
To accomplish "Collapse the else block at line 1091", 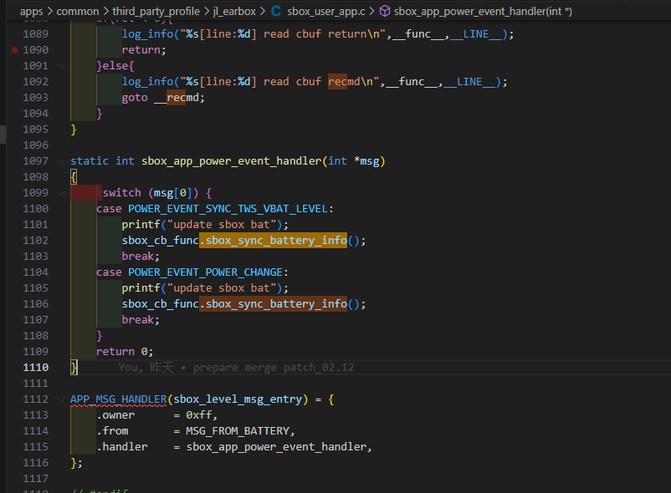I will click(x=61, y=66).
